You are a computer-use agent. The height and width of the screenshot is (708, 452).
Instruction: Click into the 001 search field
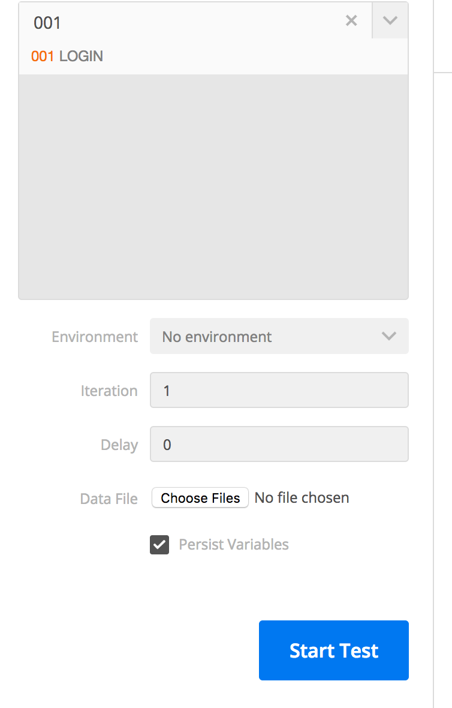point(180,22)
